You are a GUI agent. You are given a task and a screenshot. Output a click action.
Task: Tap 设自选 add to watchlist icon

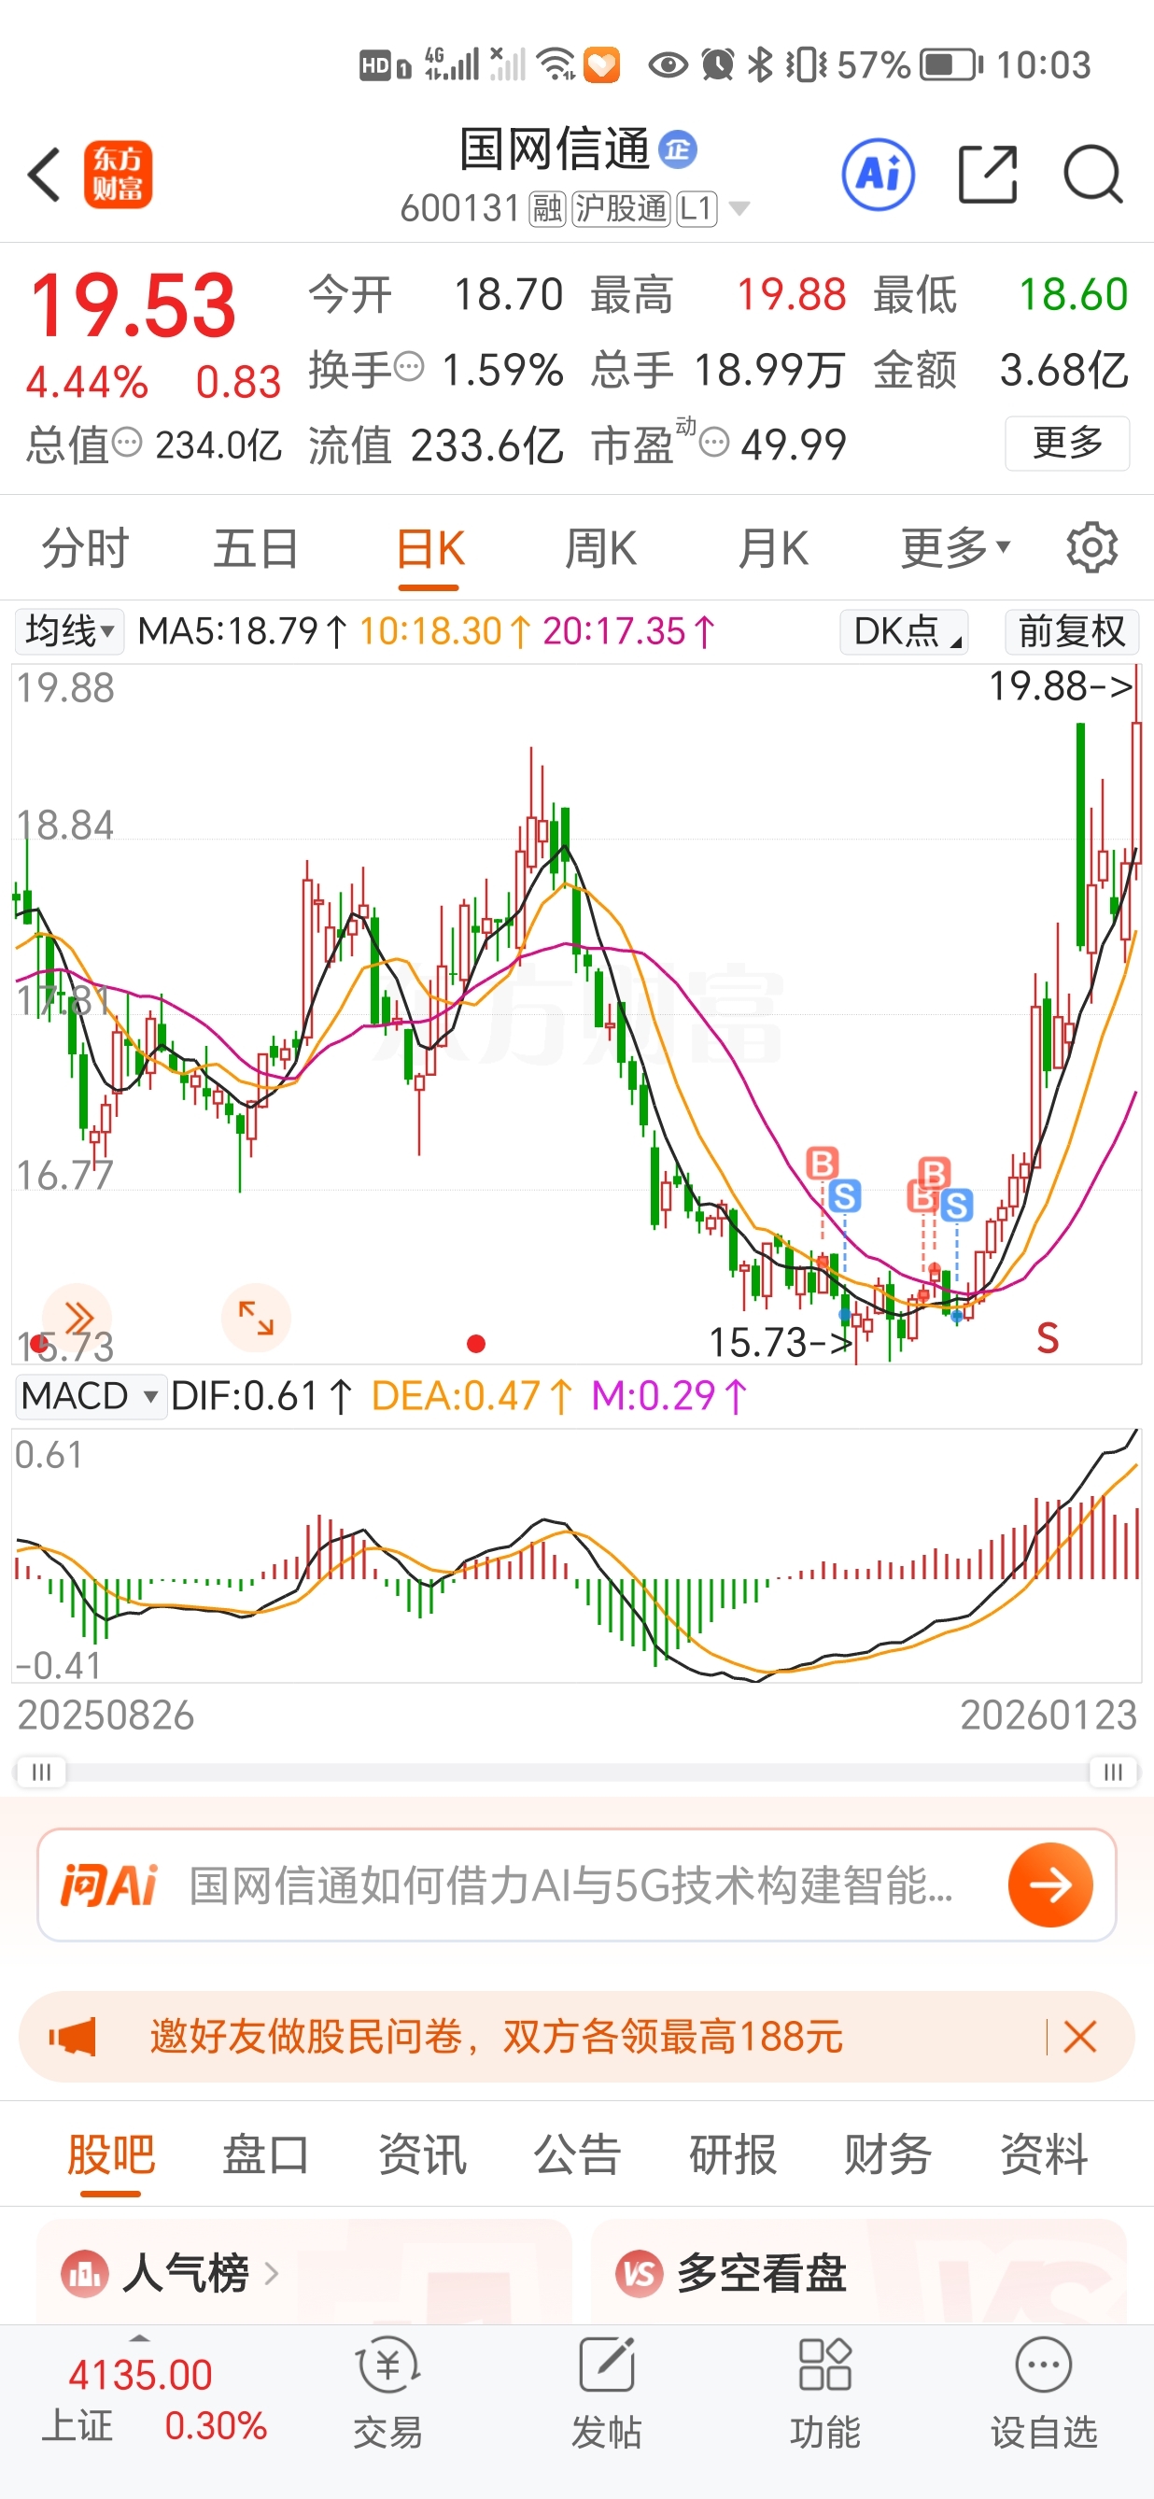(1044, 2365)
